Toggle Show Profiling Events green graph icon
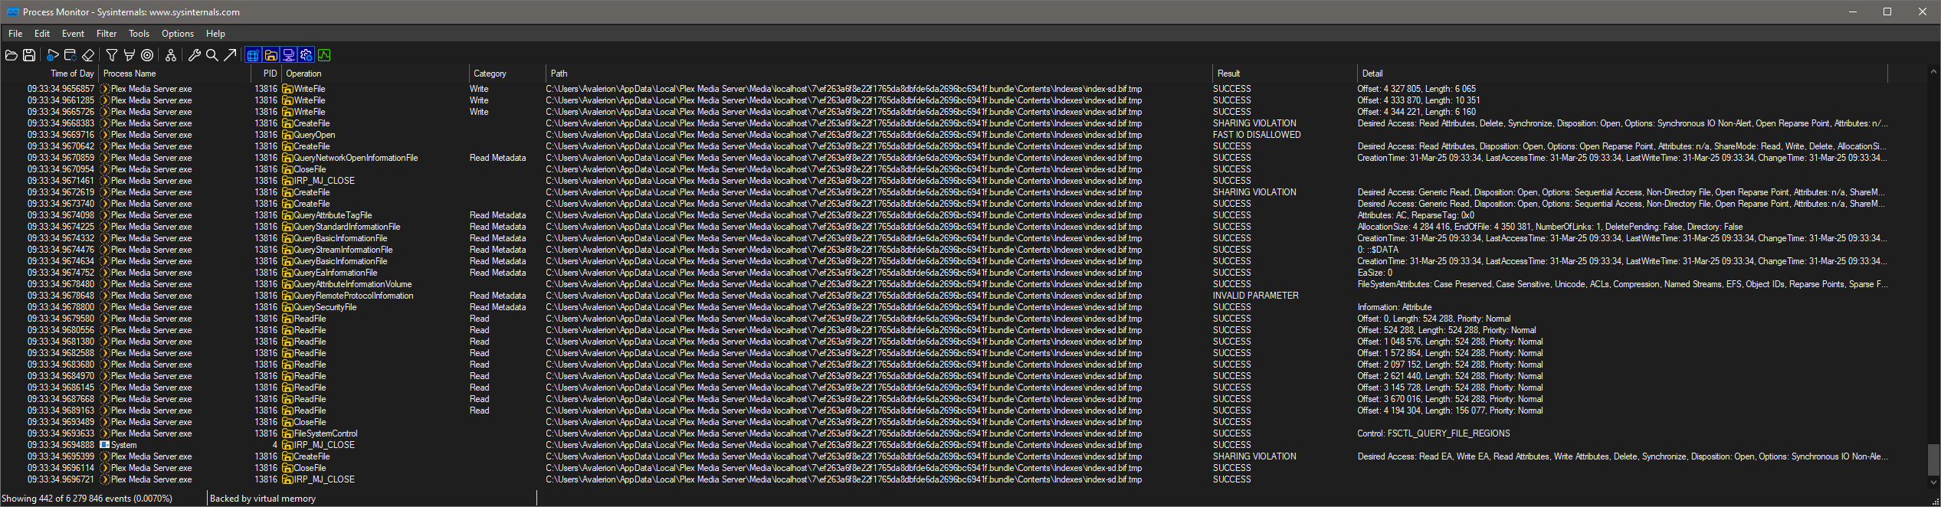 point(324,55)
